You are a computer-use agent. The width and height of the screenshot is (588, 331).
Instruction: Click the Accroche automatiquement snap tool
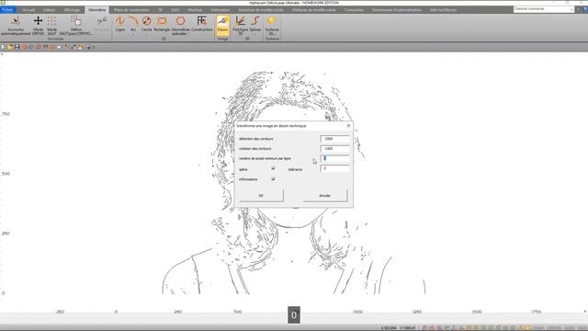tap(16, 26)
